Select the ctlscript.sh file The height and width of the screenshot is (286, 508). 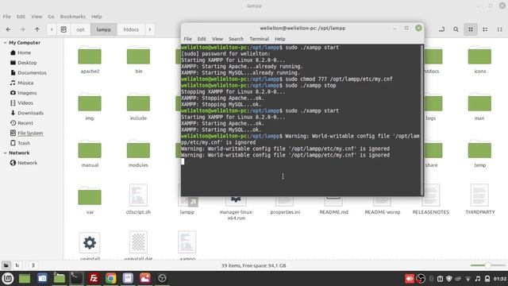coord(138,199)
